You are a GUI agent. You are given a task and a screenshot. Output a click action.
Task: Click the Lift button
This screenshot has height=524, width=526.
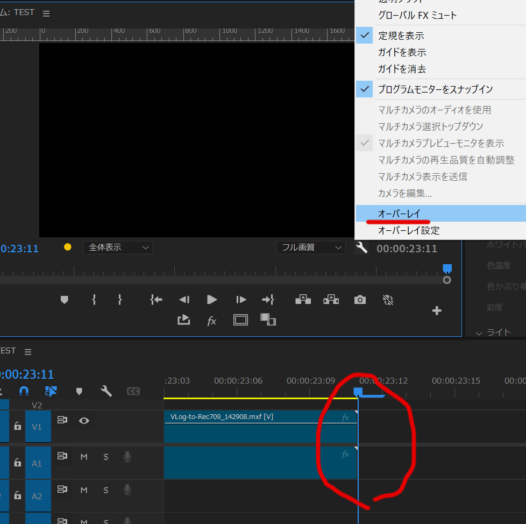[303, 299]
